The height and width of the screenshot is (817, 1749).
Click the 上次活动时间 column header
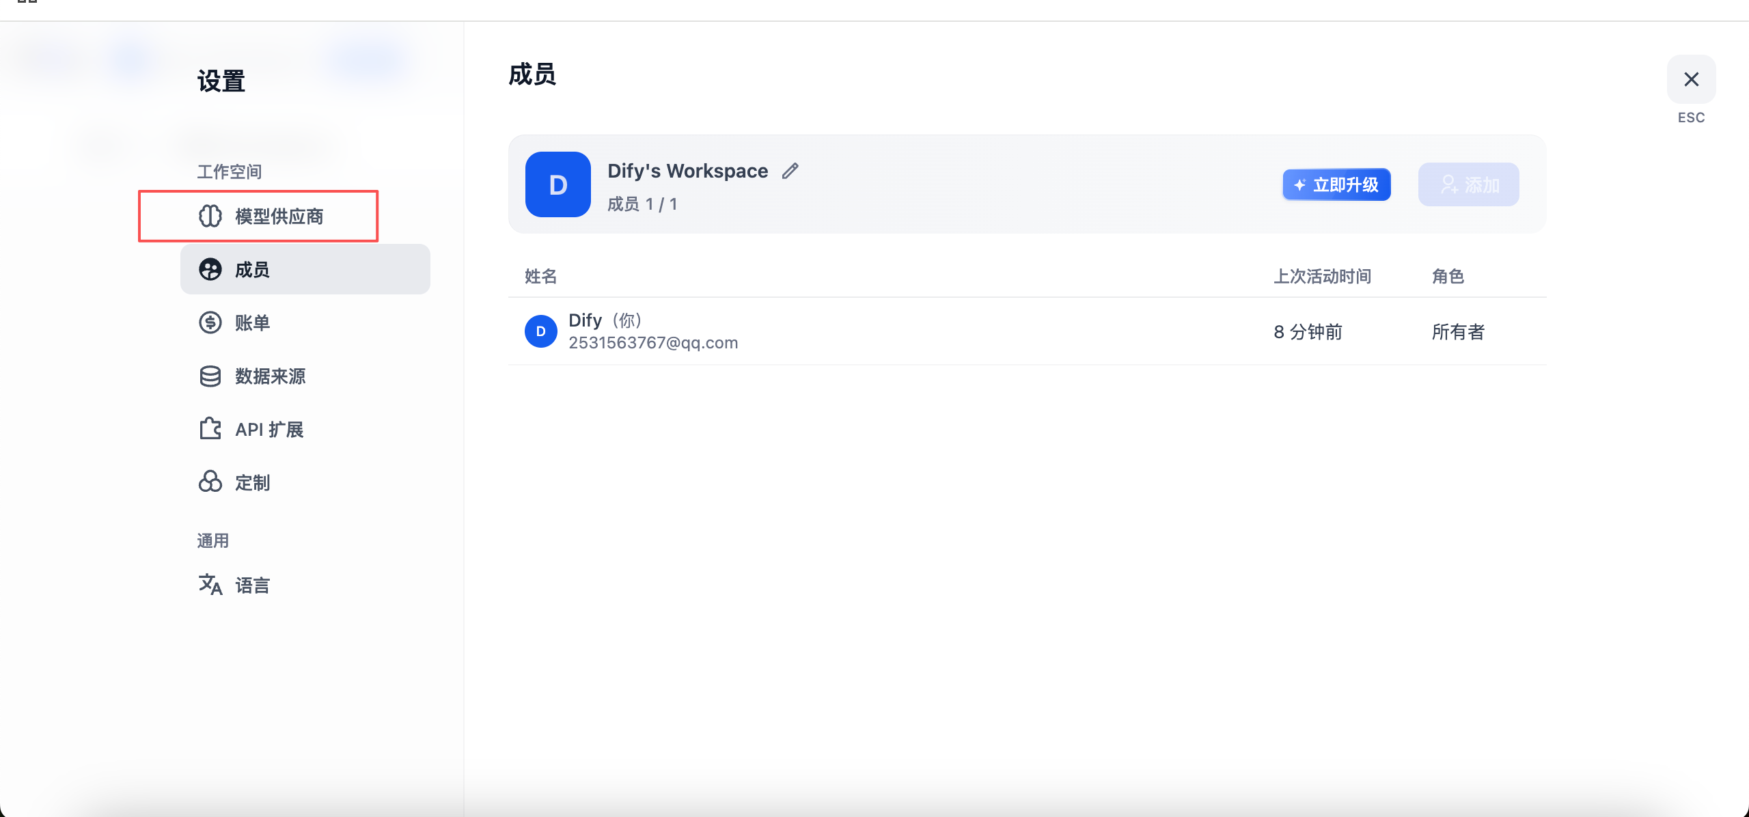[x=1323, y=277]
